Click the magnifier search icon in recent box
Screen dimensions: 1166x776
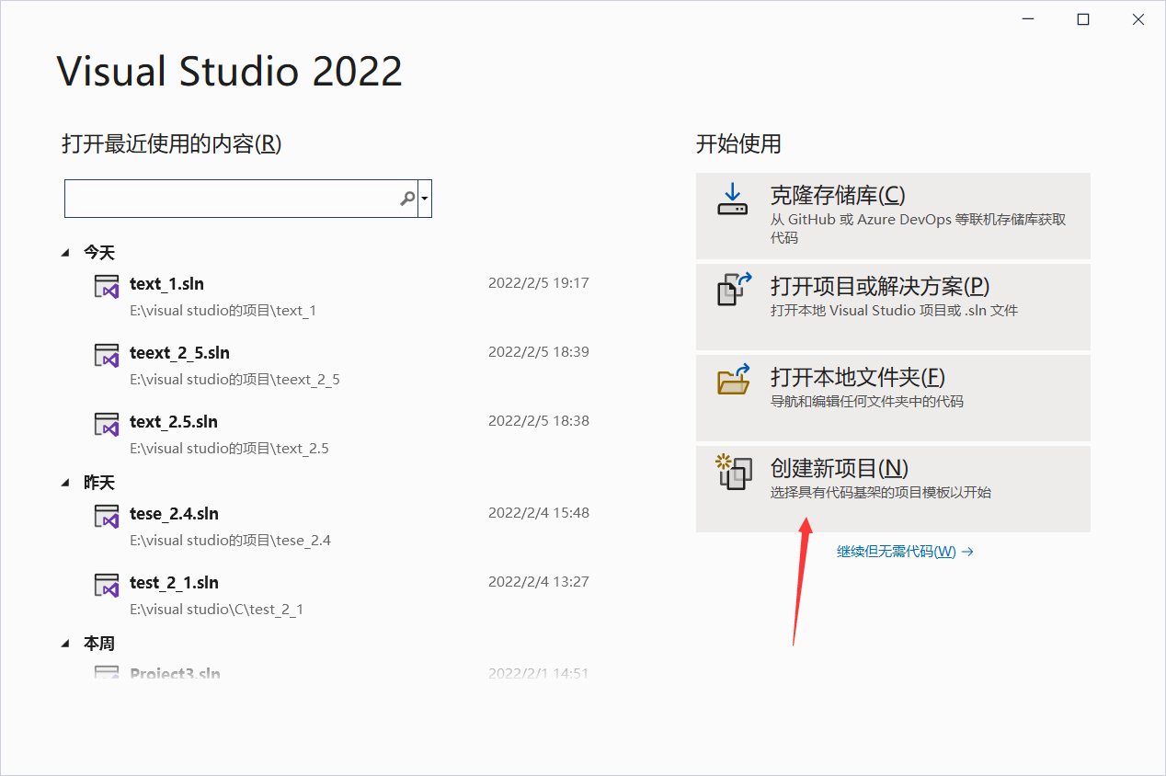click(407, 199)
